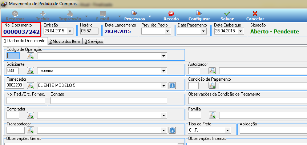The image size is (307, 145).
Task: Show Fornecedor info via blue icon
Action: coord(172,85)
